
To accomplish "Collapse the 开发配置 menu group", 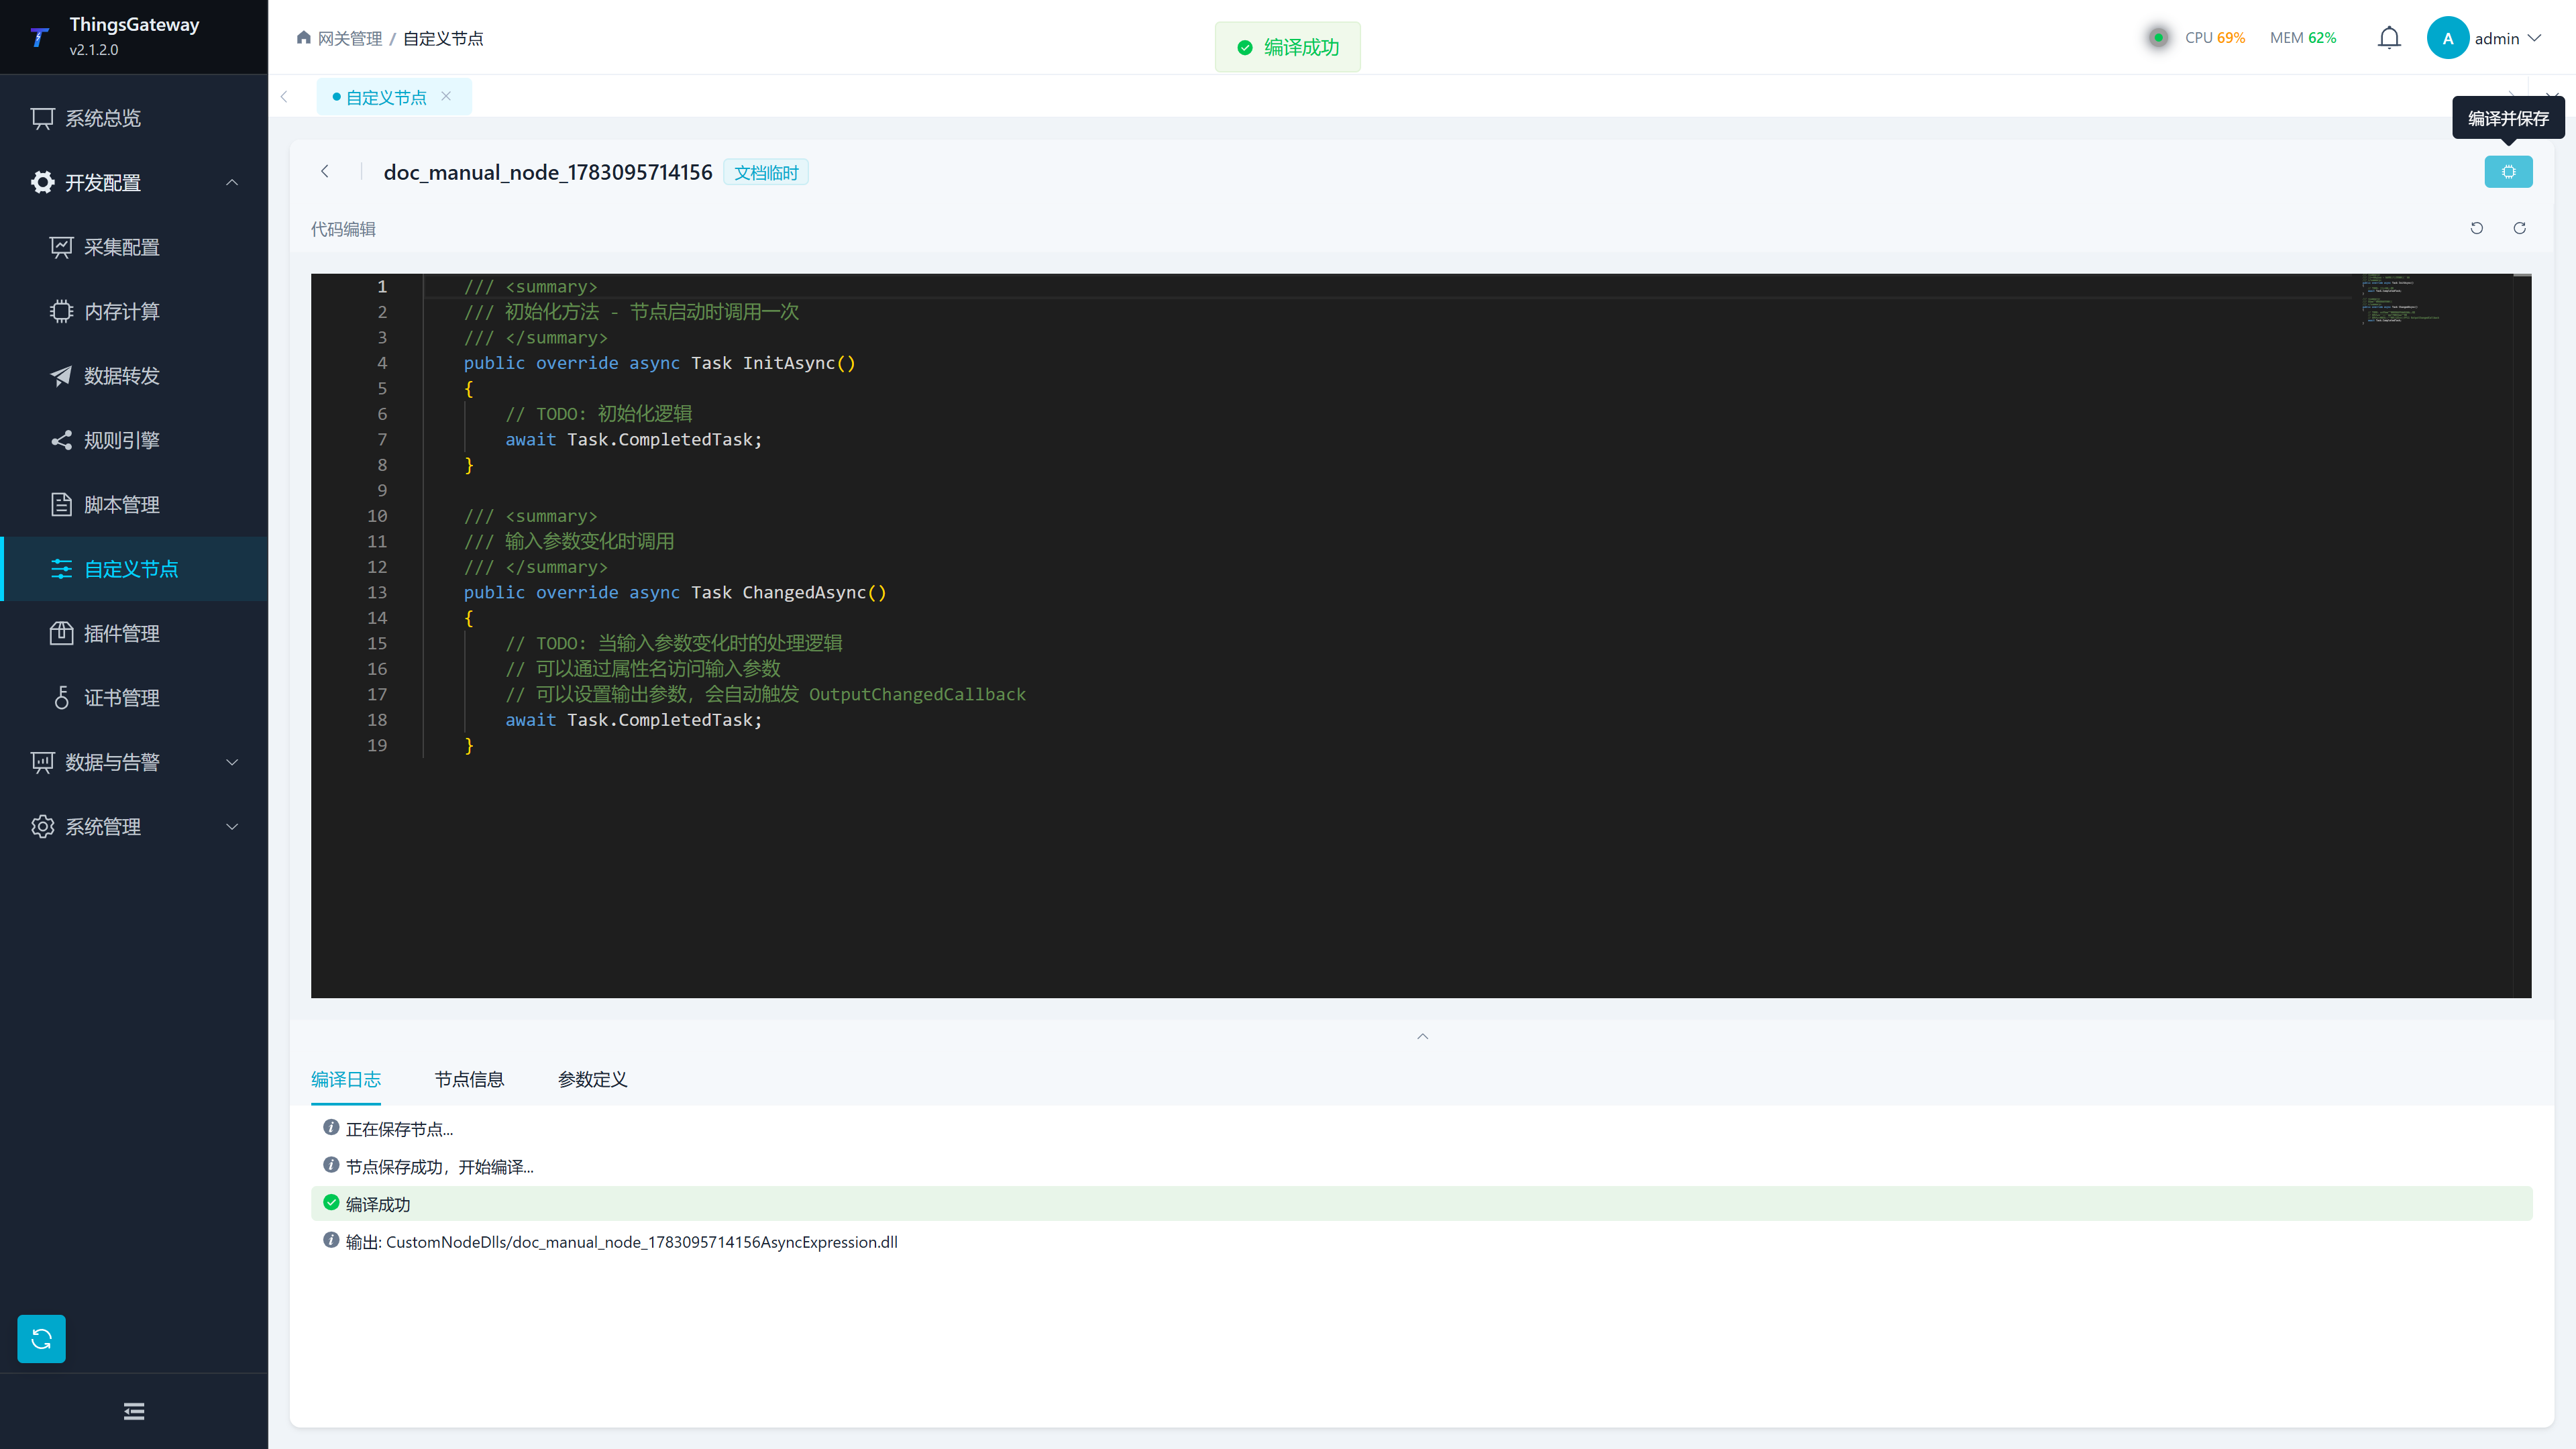I will pos(134,182).
